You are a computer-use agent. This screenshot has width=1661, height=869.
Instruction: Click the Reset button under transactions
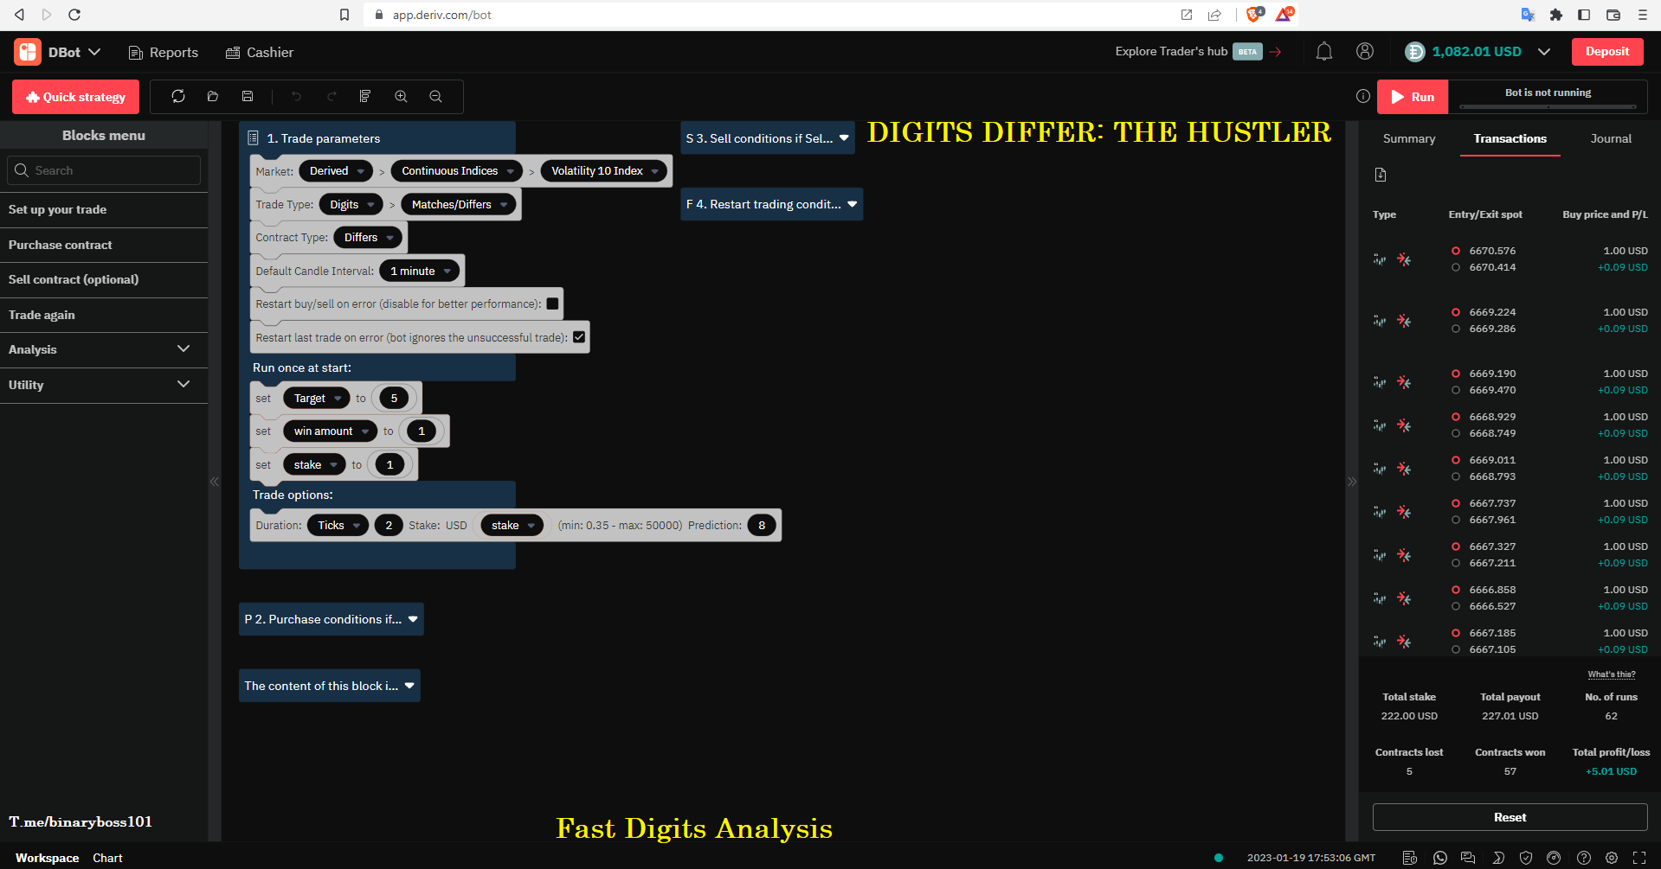(x=1510, y=817)
